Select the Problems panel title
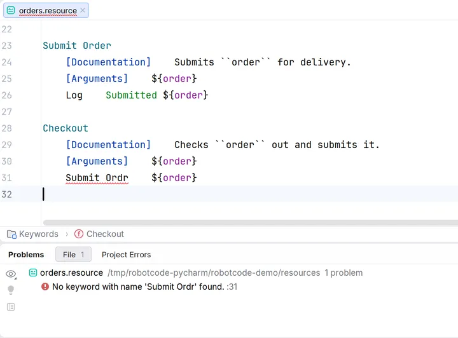This screenshot has height=338, width=458. (26, 255)
